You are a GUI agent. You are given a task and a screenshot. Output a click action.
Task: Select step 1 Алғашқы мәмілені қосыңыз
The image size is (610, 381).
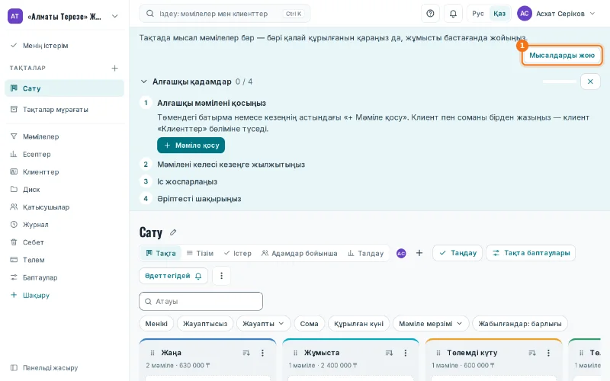pos(211,103)
